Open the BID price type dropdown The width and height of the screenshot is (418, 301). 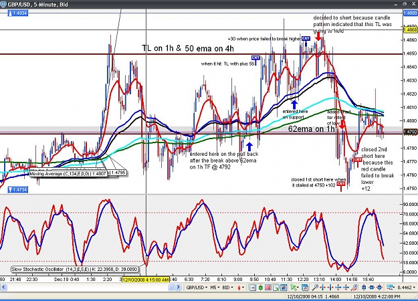tap(227, 288)
